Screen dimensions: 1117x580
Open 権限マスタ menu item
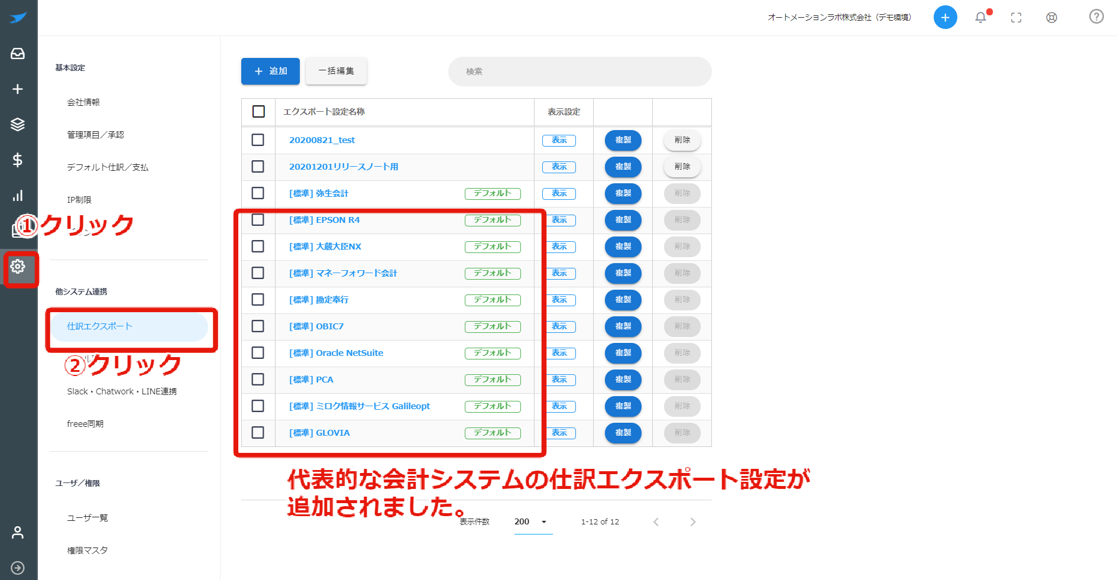(x=88, y=550)
